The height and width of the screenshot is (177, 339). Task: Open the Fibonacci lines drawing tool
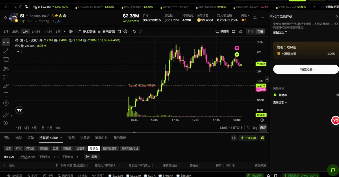point(6,60)
